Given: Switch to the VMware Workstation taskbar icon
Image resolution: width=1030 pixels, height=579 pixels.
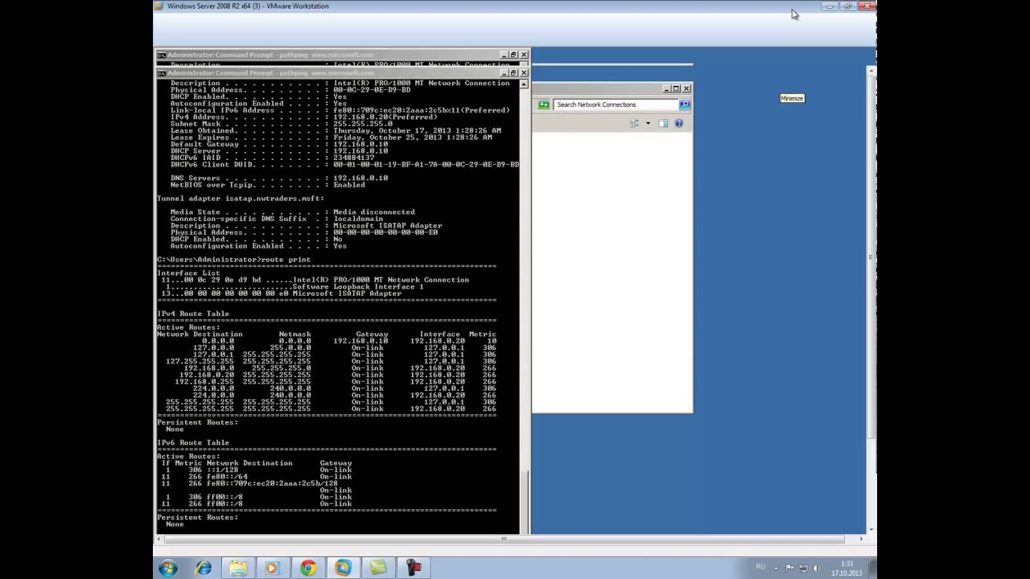Looking at the screenshot, I should point(343,569).
